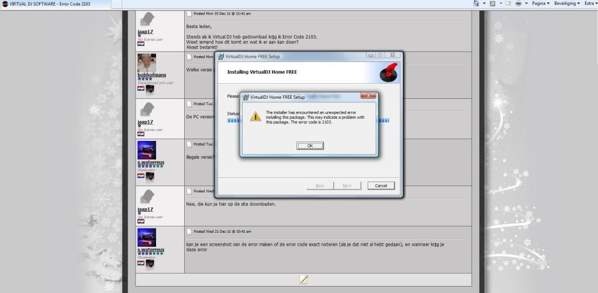
Task: Open the Print options dropdown arrow
Action: coord(526,3)
